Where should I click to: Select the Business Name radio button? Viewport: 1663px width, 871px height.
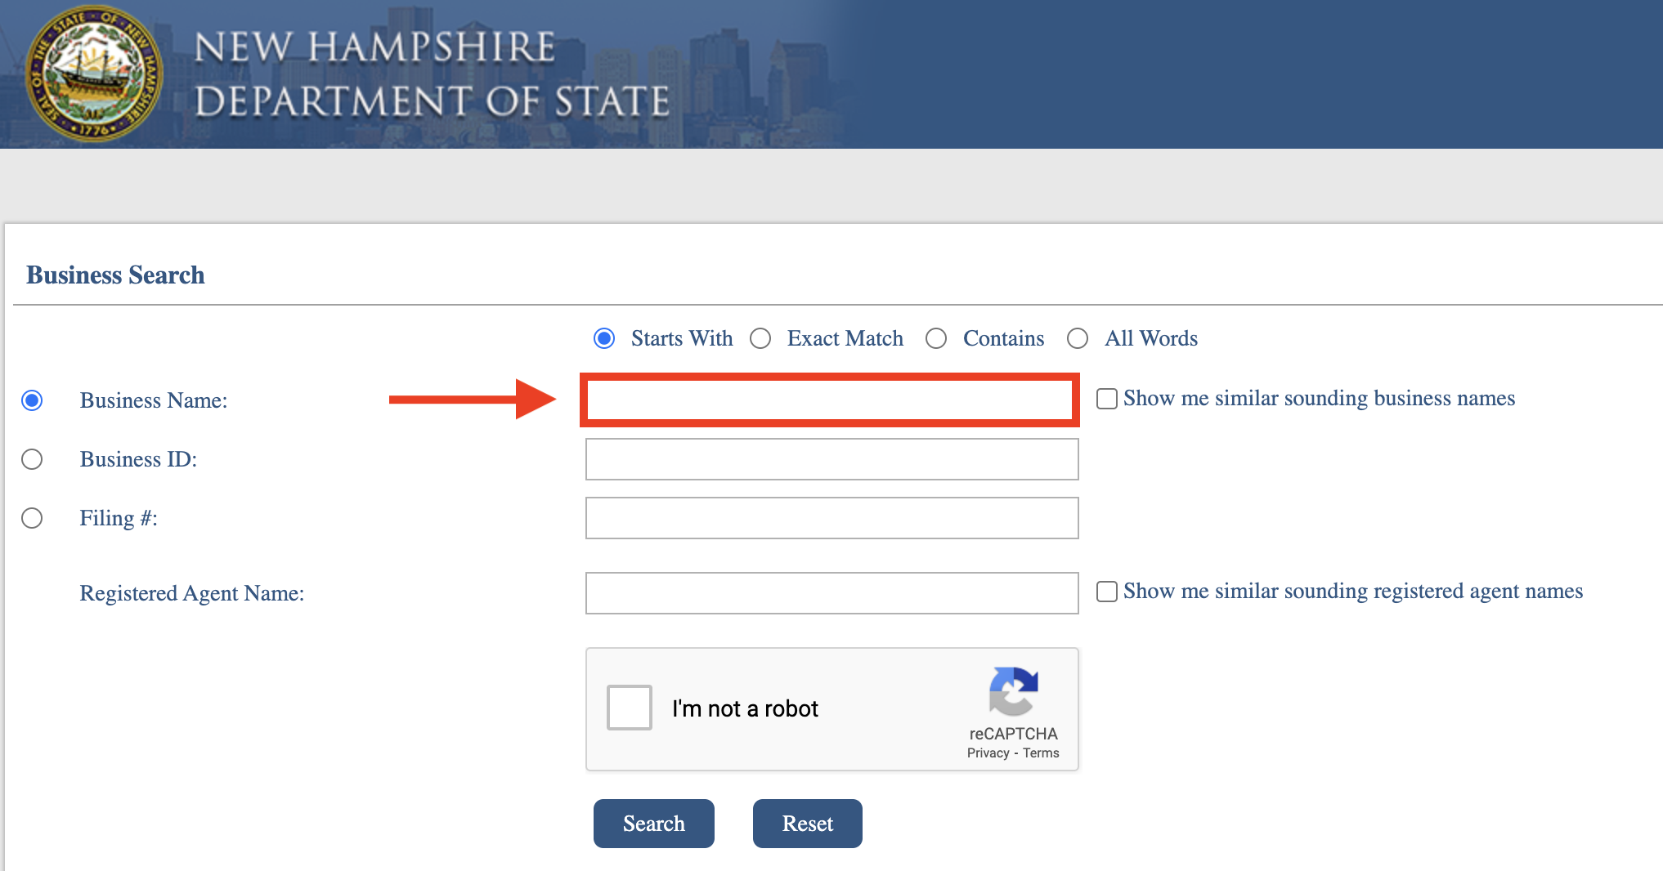(32, 400)
